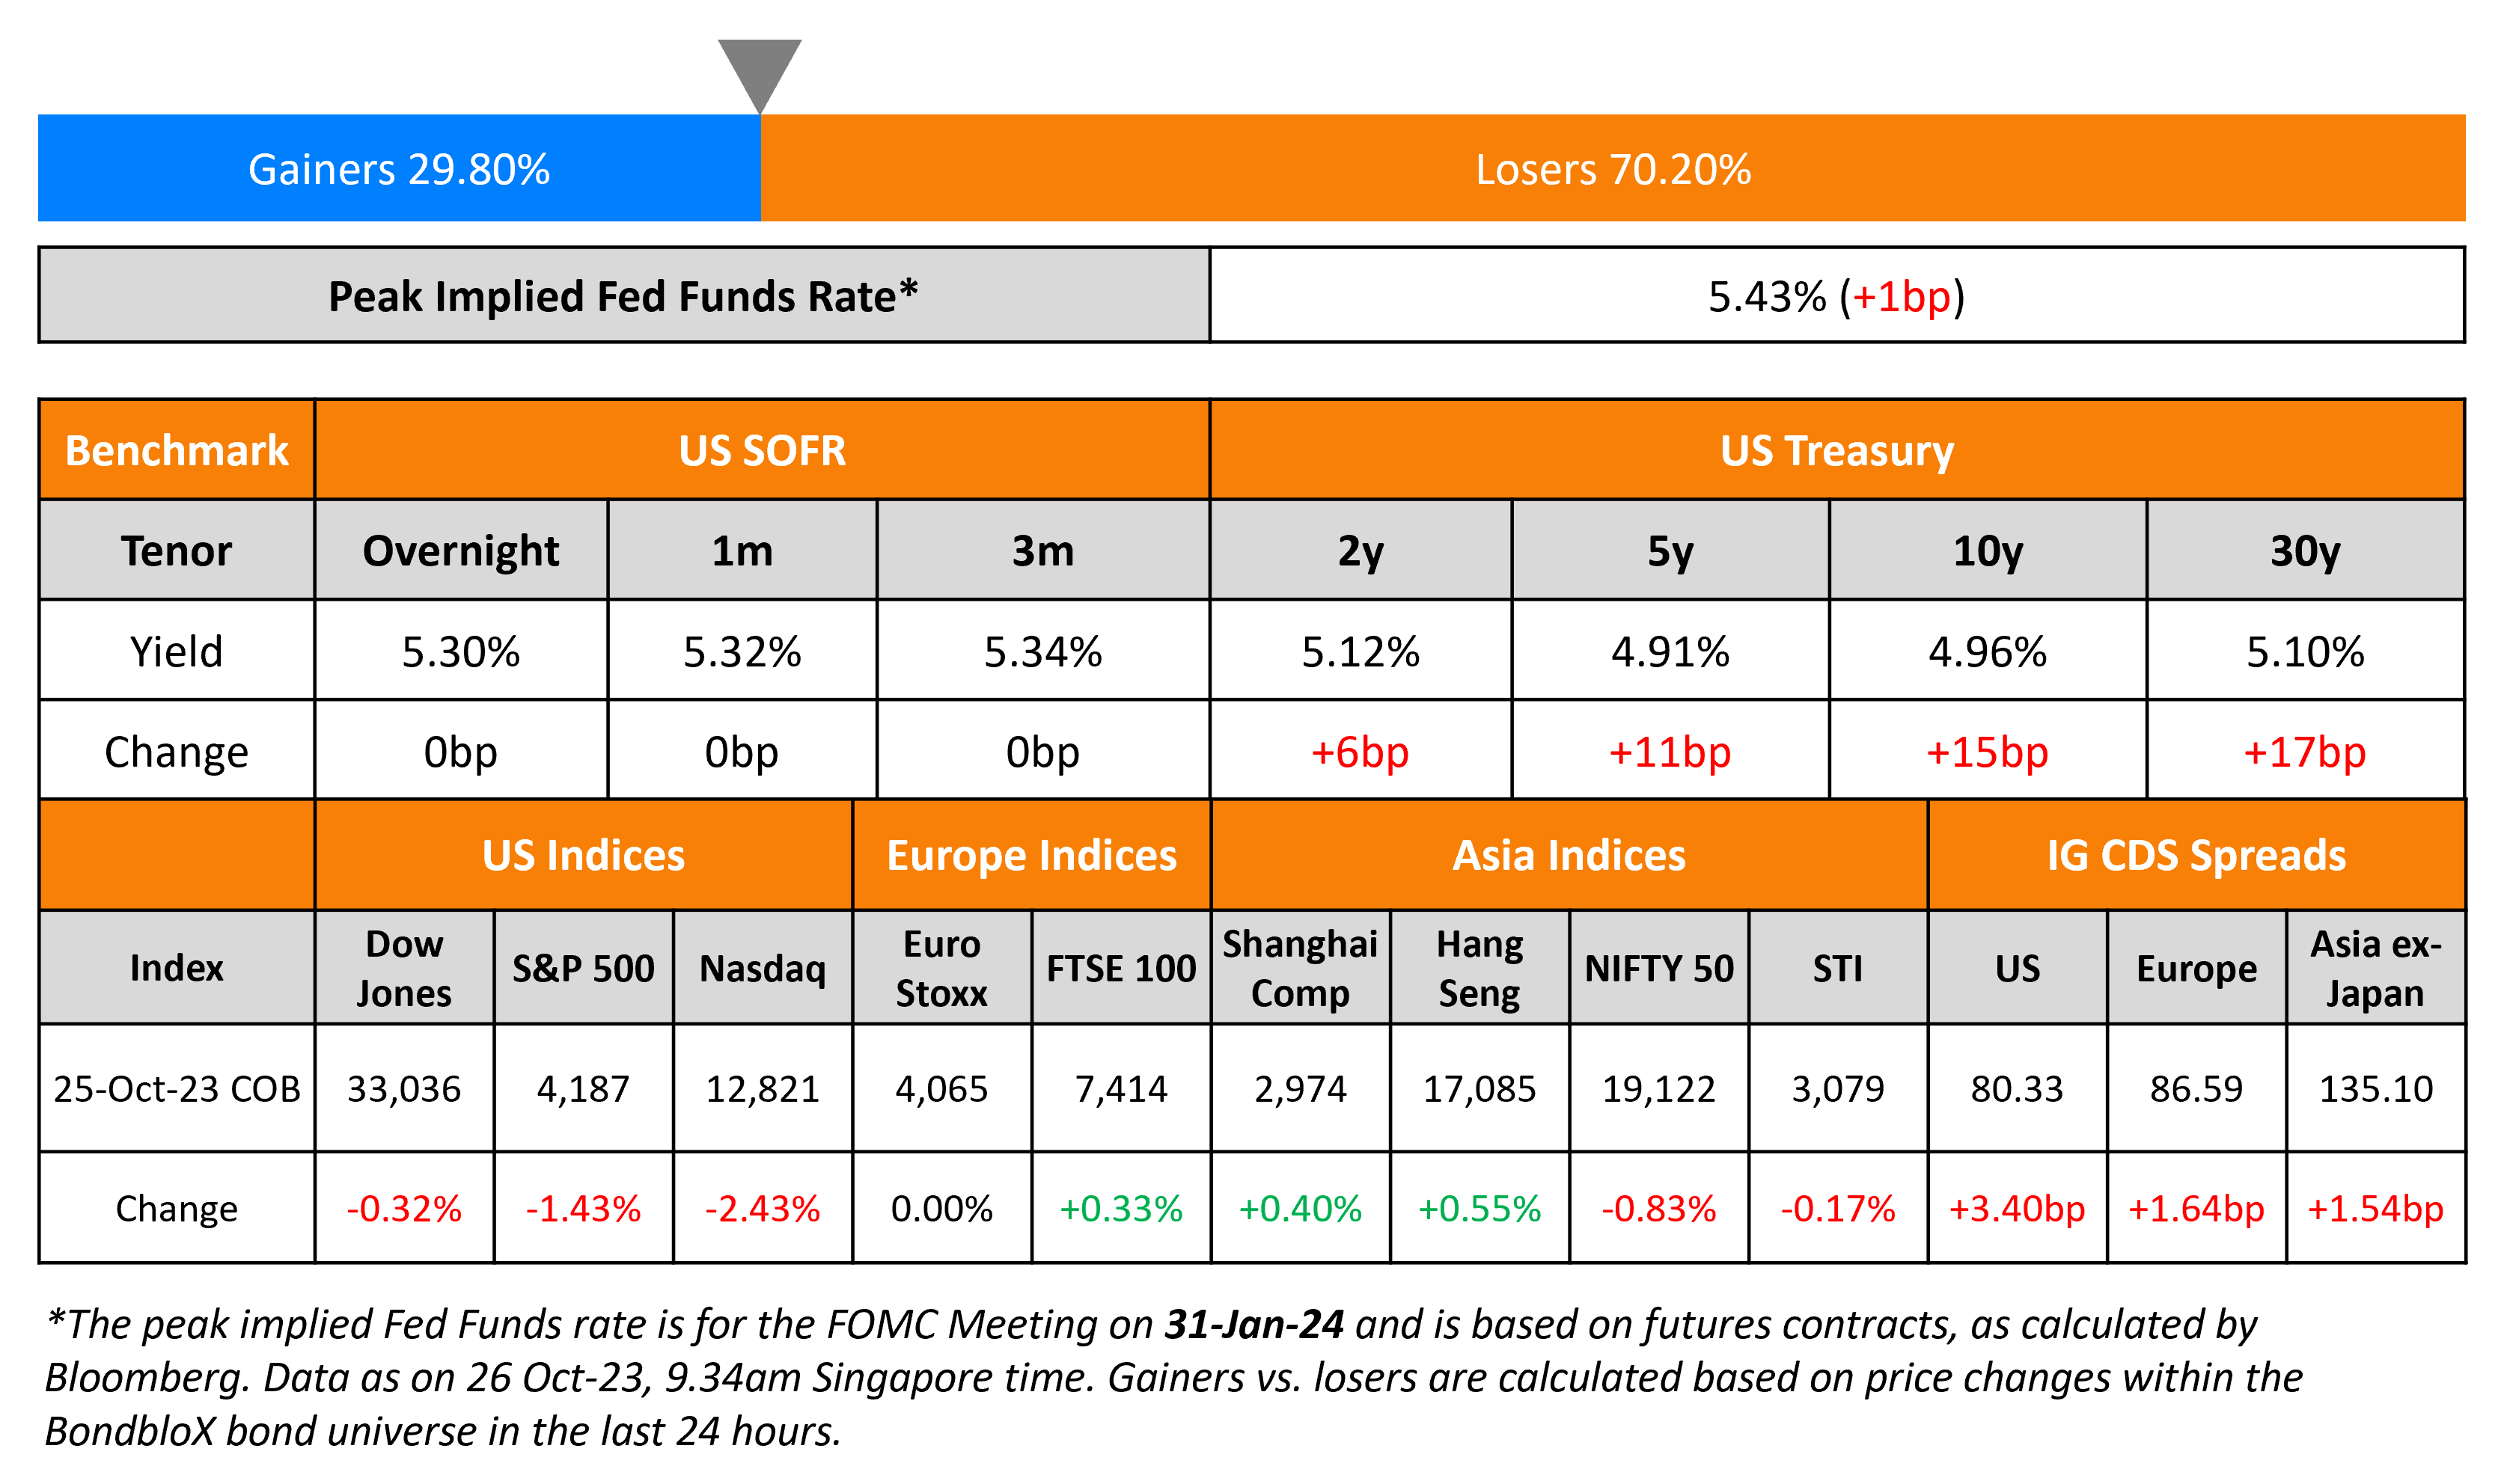Viewport: 2504px width, 1484px height.
Task: Click the 30y yield value 5.10%
Action: (2304, 652)
